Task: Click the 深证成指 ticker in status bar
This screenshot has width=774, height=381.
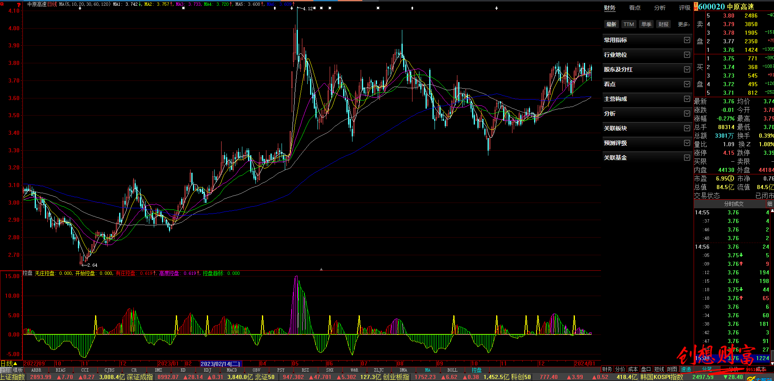Action: tap(140, 377)
